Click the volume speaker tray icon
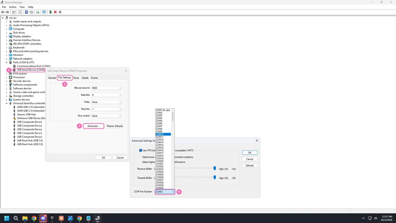396x223 pixels. [x=376, y=218]
